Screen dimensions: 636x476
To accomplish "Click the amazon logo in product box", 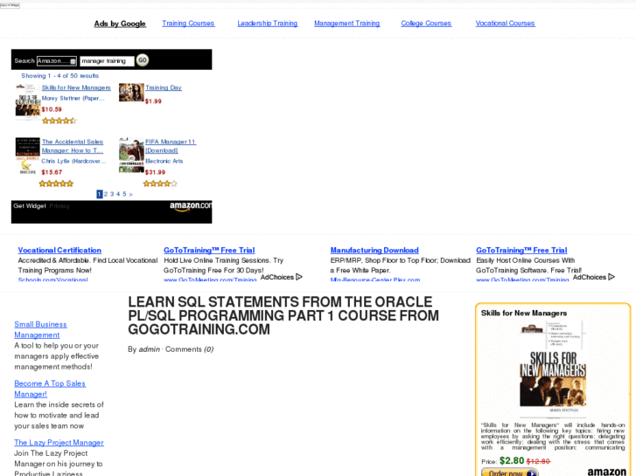I will [x=607, y=472].
